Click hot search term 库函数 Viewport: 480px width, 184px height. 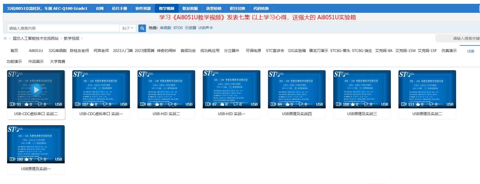point(166,28)
